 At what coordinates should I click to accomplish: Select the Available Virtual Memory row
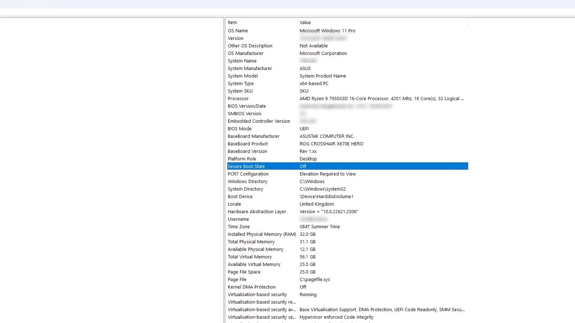[x=348, y=264]
